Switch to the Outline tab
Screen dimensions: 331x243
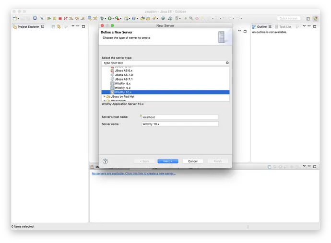tap(262, 27)
